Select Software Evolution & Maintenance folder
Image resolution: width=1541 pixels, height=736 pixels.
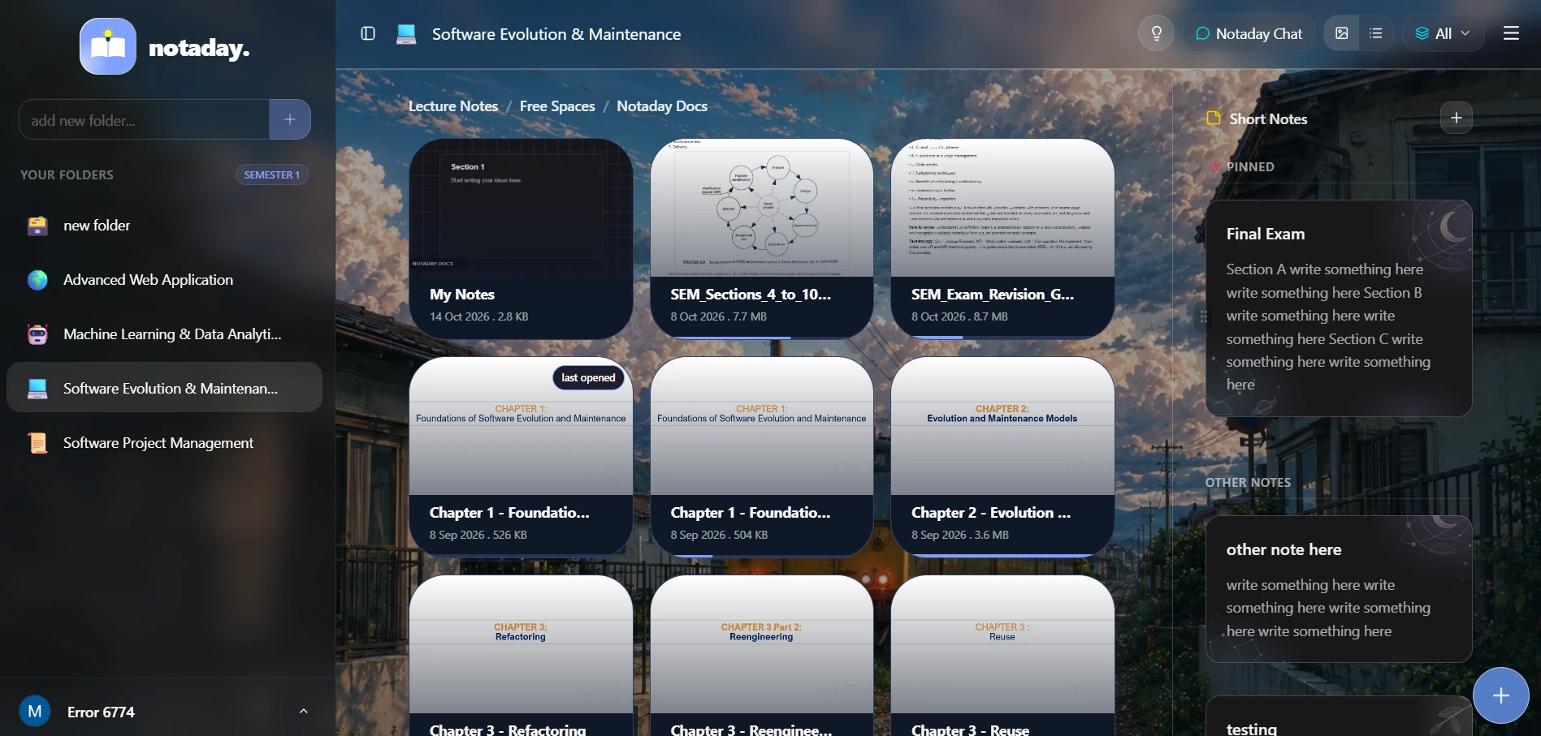click(164, 387)
